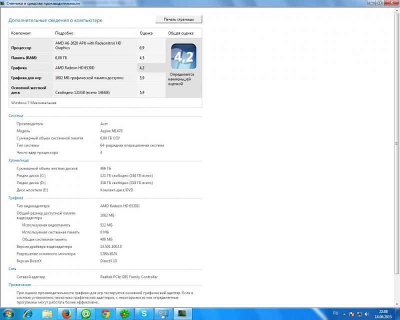400x320 pixels.
Task: Click the scrollbar up arrow
Action: [396, 10]
